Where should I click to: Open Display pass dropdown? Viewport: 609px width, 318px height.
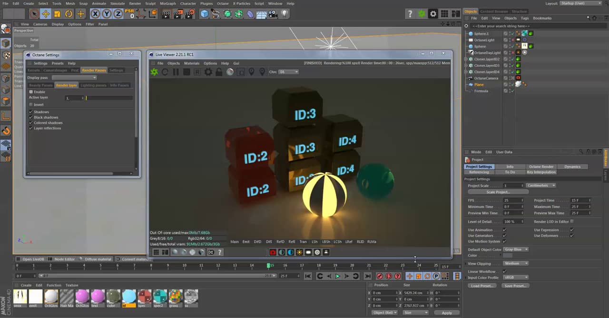(x=74, y=78)
